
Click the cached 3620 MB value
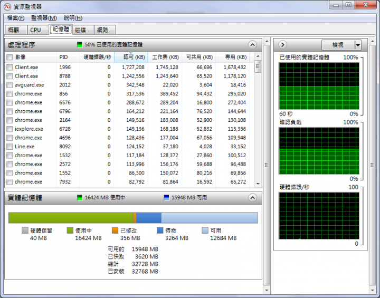147,256
